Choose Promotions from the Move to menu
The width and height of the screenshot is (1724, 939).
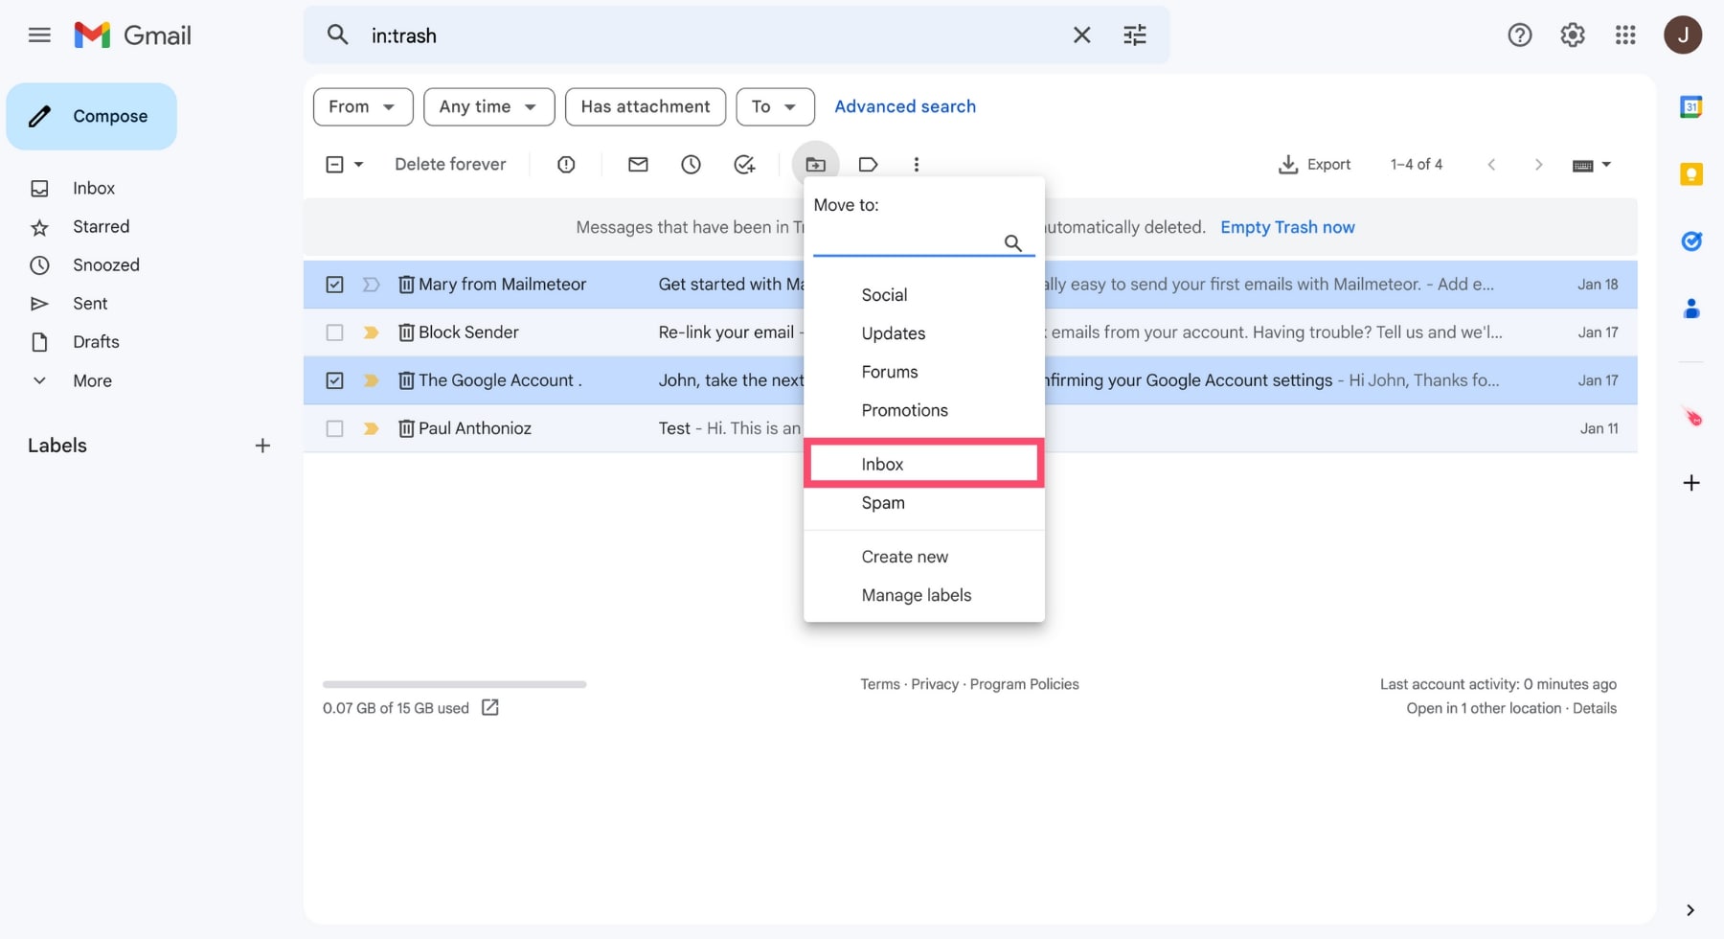tap(903, 410)
